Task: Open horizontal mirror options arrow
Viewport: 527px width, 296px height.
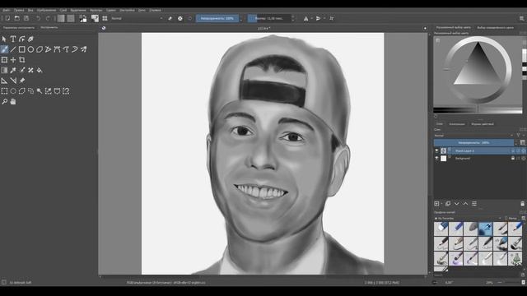Action: pos(311,18)
